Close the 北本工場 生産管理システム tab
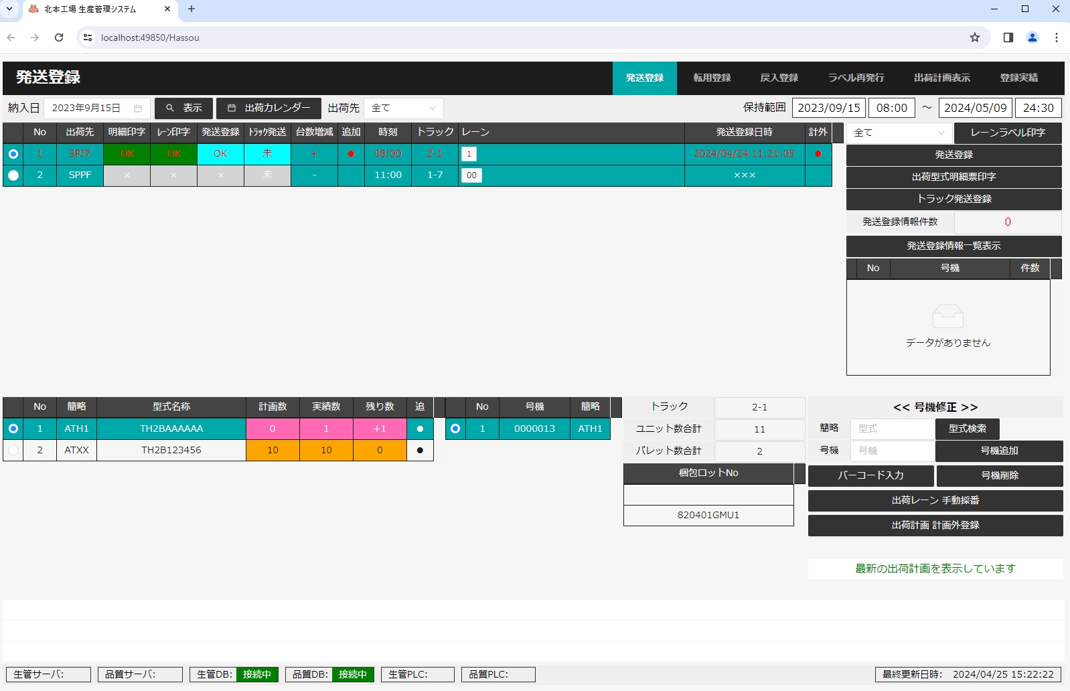The image size is (1070, 691). tap(167, 9)
